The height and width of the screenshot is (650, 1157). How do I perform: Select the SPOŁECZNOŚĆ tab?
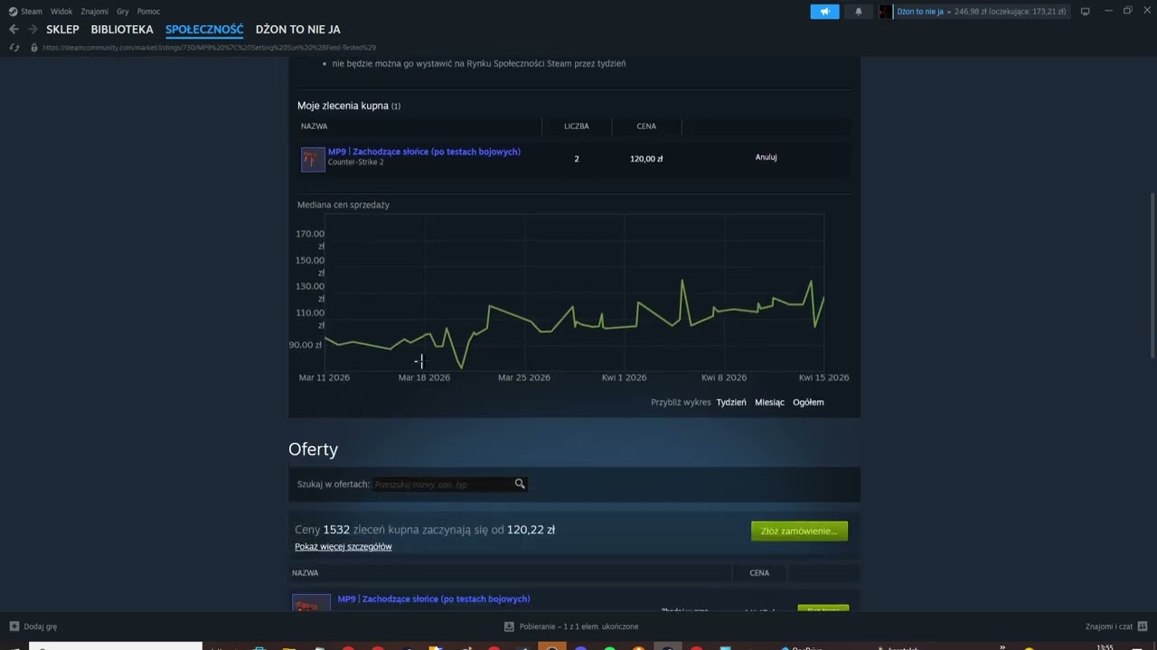click(204, 30)
